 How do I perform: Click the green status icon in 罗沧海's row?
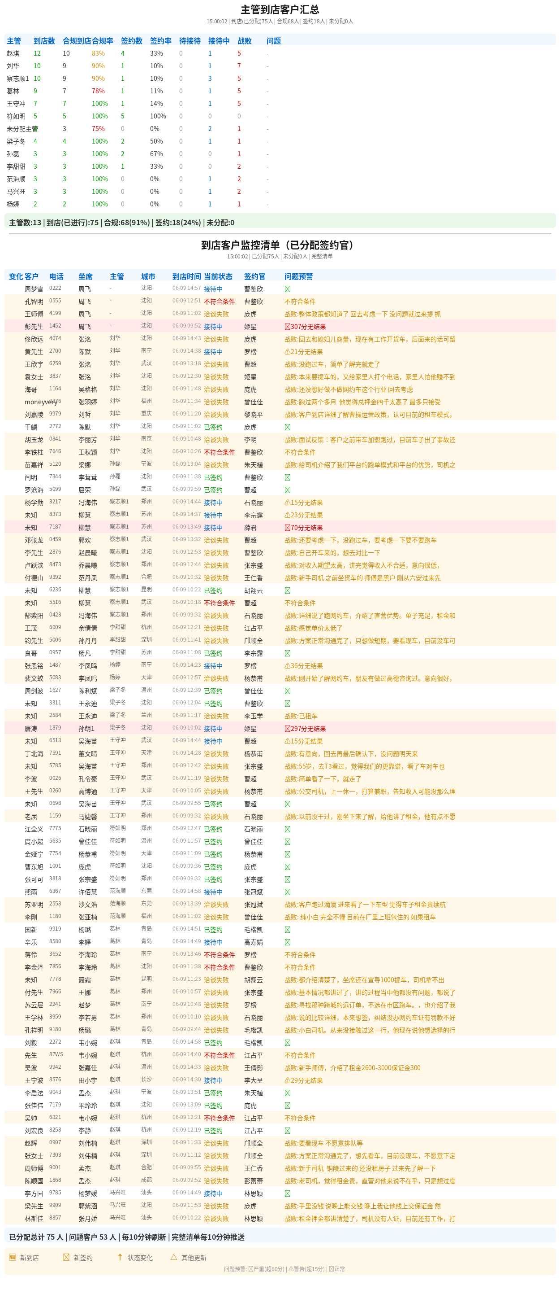pos(287,490)
